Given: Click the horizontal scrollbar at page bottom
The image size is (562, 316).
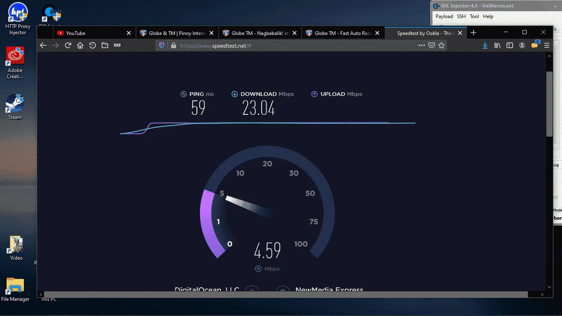Looking at the screenshot, I should [x=286, y=294].
